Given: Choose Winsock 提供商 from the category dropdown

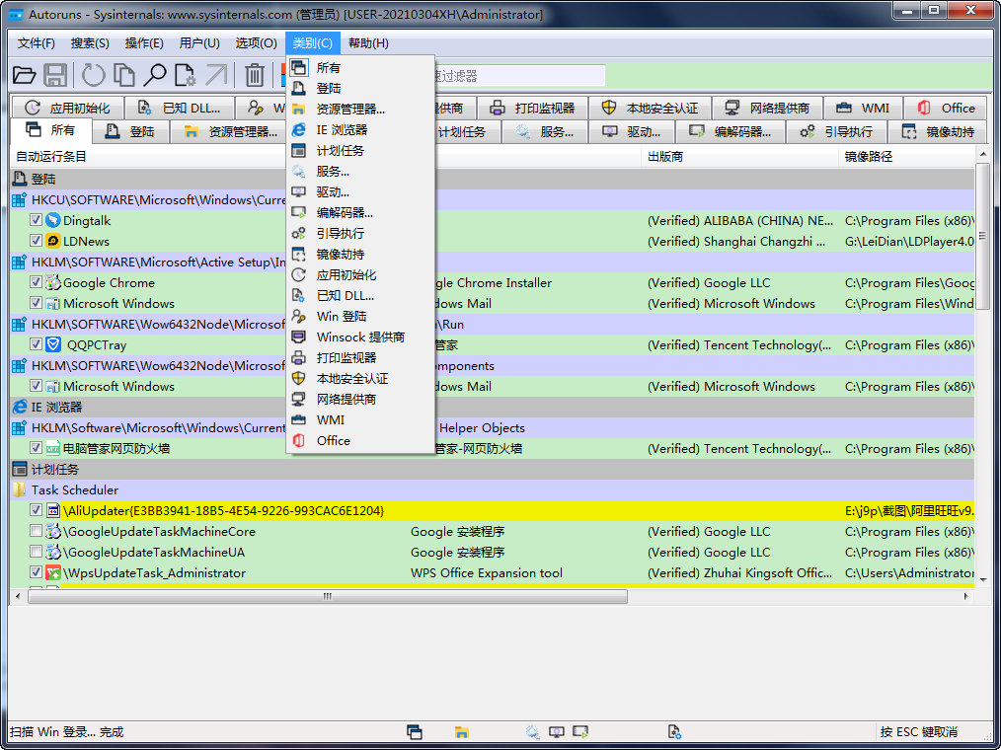Looking at the screenshot, I should 360,337.
